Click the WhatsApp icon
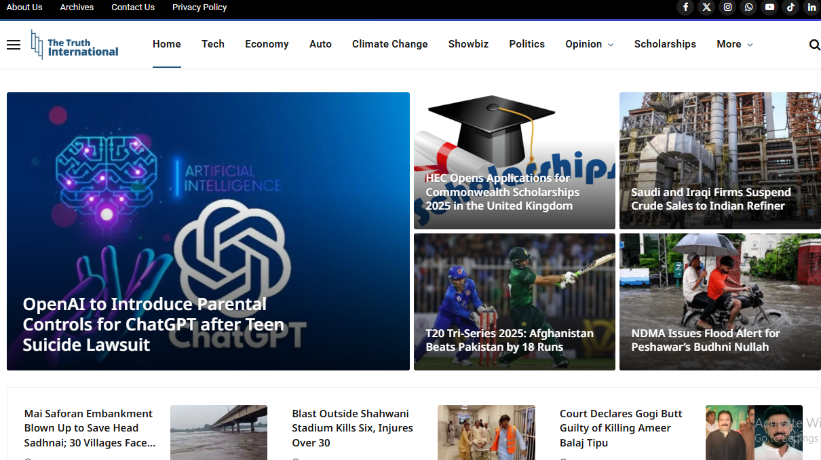The width and height of the screenshot is (821, 460). tap(748, 7)
